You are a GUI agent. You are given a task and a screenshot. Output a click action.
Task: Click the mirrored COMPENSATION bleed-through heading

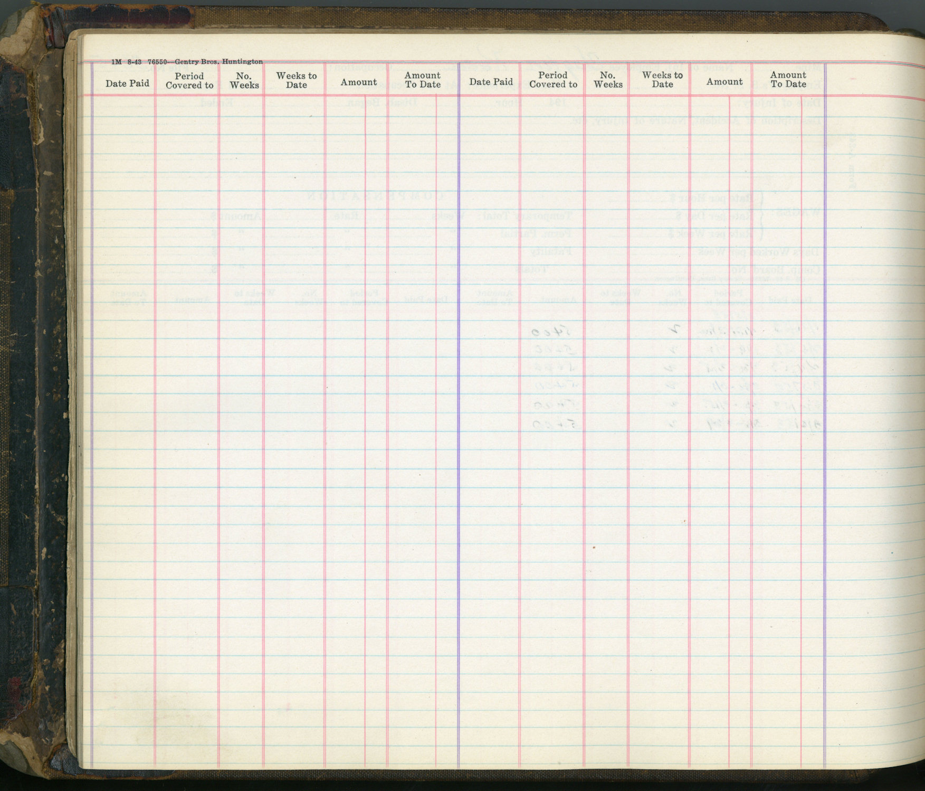point(376,195)
